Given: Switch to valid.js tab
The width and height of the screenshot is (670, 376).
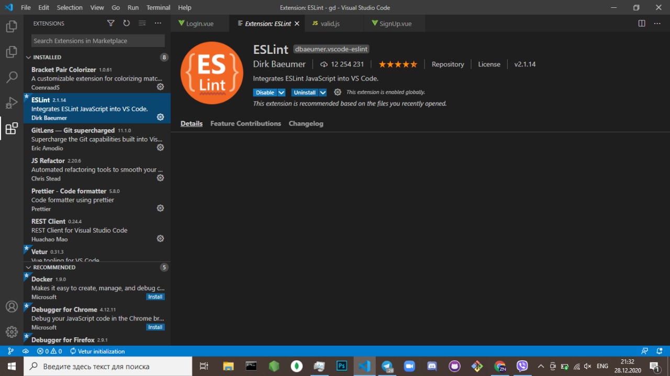Looking at the screenshot, I should (x=334, y=24).
